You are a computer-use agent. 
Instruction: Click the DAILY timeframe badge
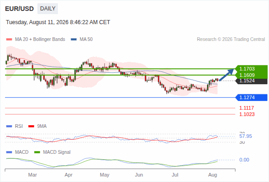(x=48, y=9)
